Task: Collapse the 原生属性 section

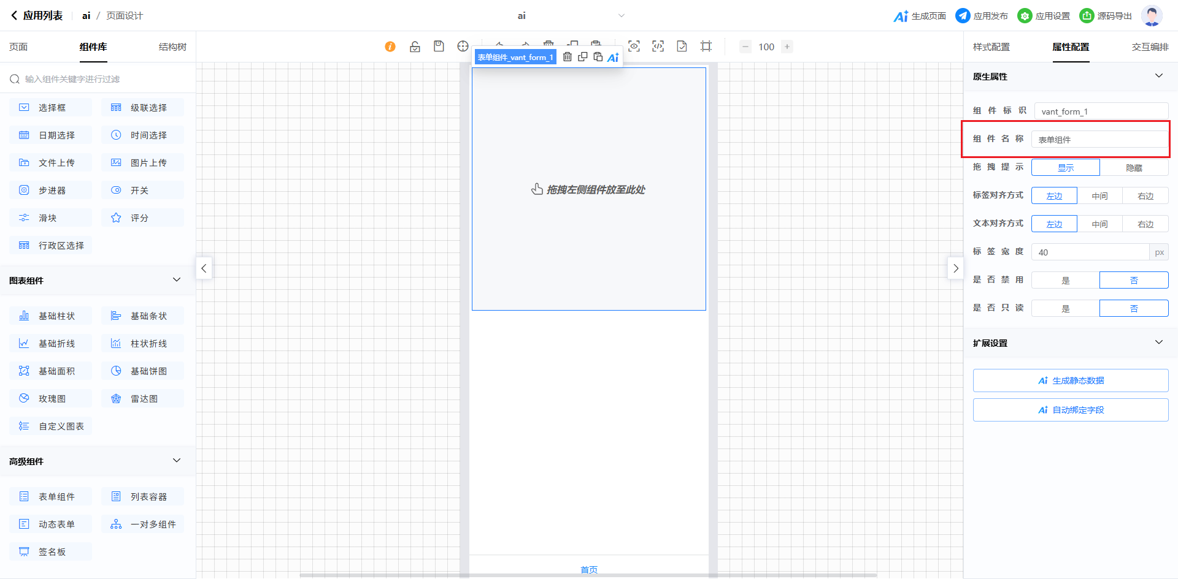Action: coord(1158,76)
